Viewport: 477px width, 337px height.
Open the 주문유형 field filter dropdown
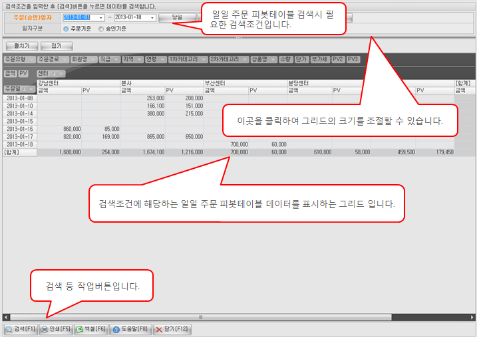coord(31,60)
